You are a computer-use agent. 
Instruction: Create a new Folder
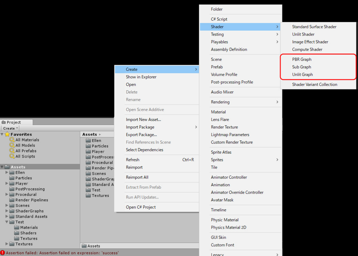point(241,9)
